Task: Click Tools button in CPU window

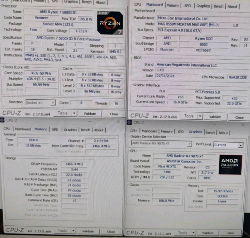Action: point(63,113)
